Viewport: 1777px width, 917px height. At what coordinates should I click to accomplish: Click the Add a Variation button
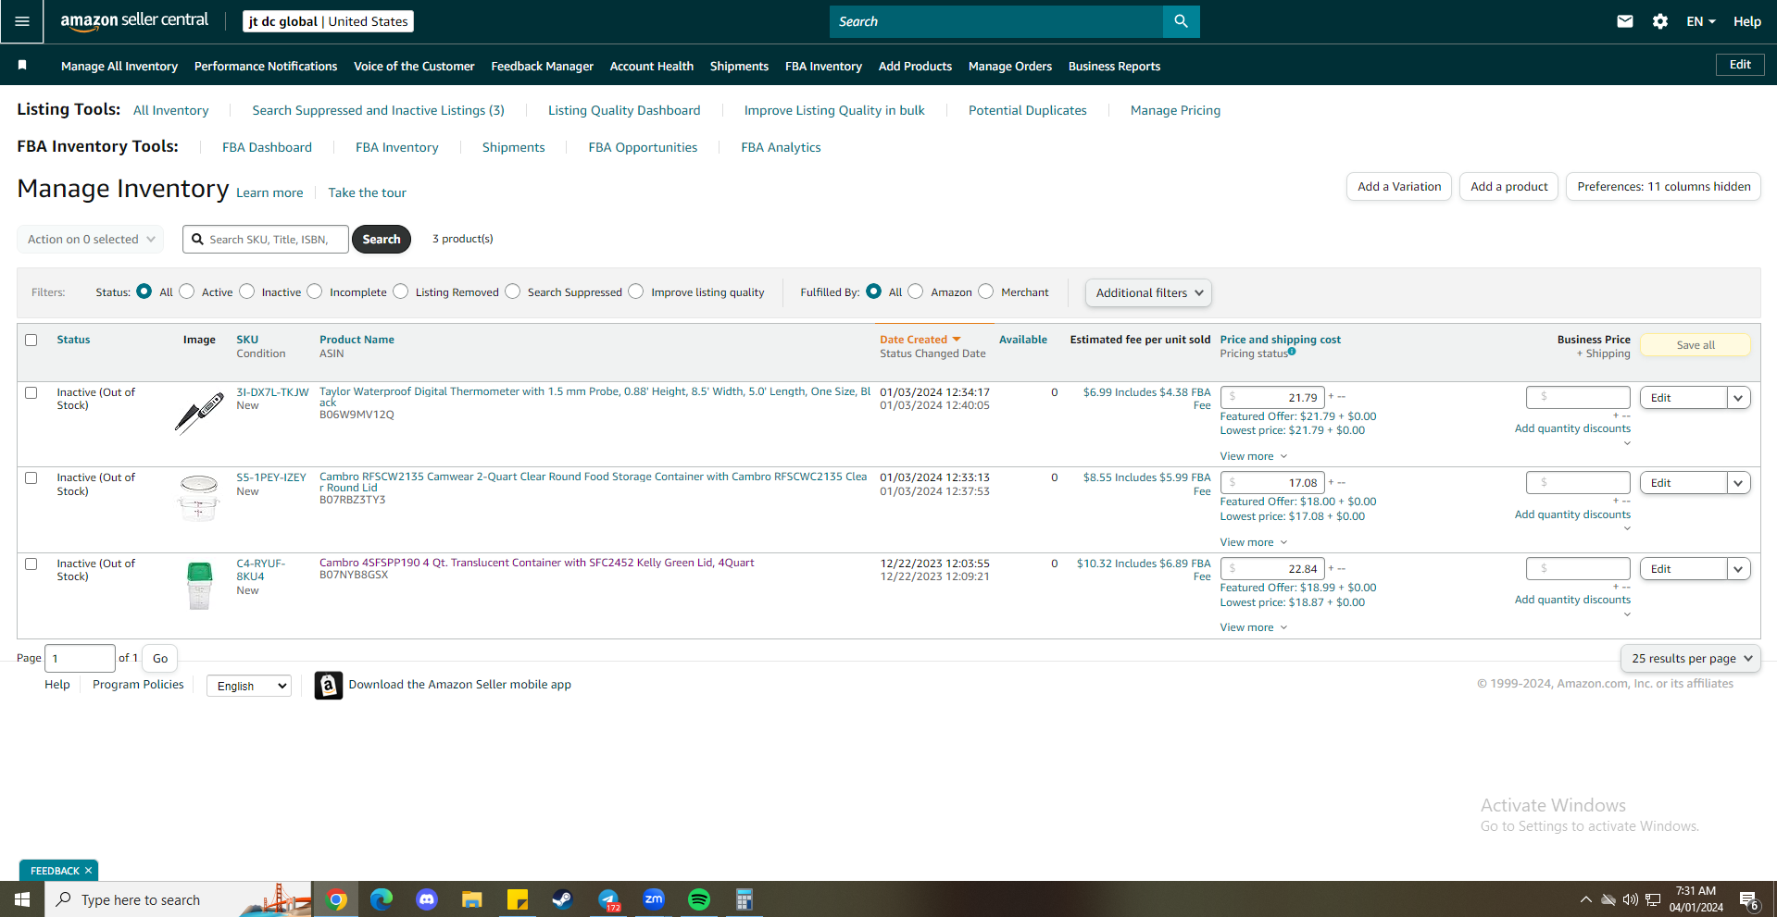pyautogui.click(x=1399, y=187)
